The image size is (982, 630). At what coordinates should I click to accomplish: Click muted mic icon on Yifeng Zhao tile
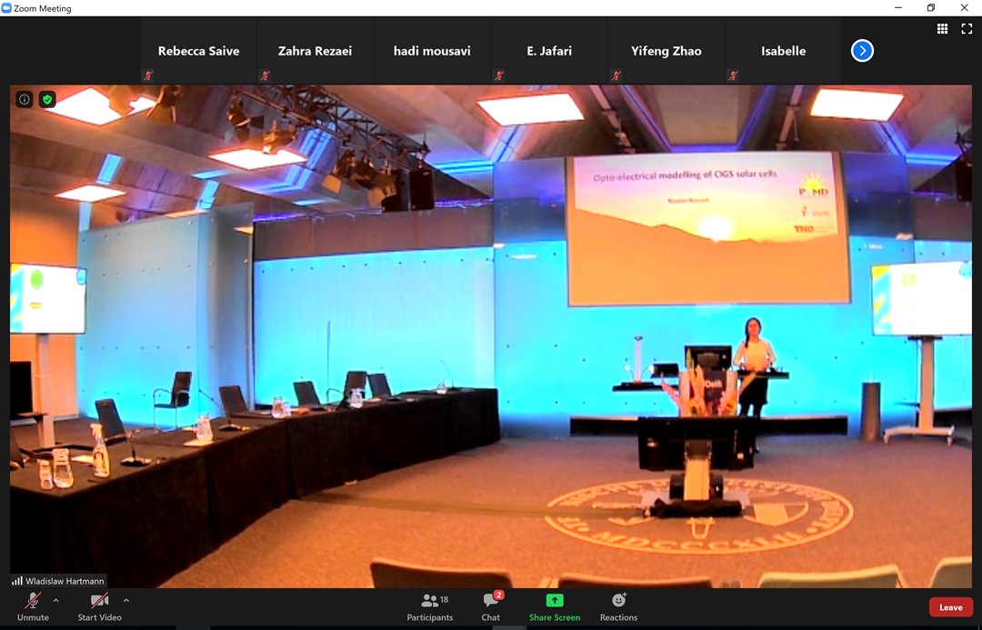[616, 75]
